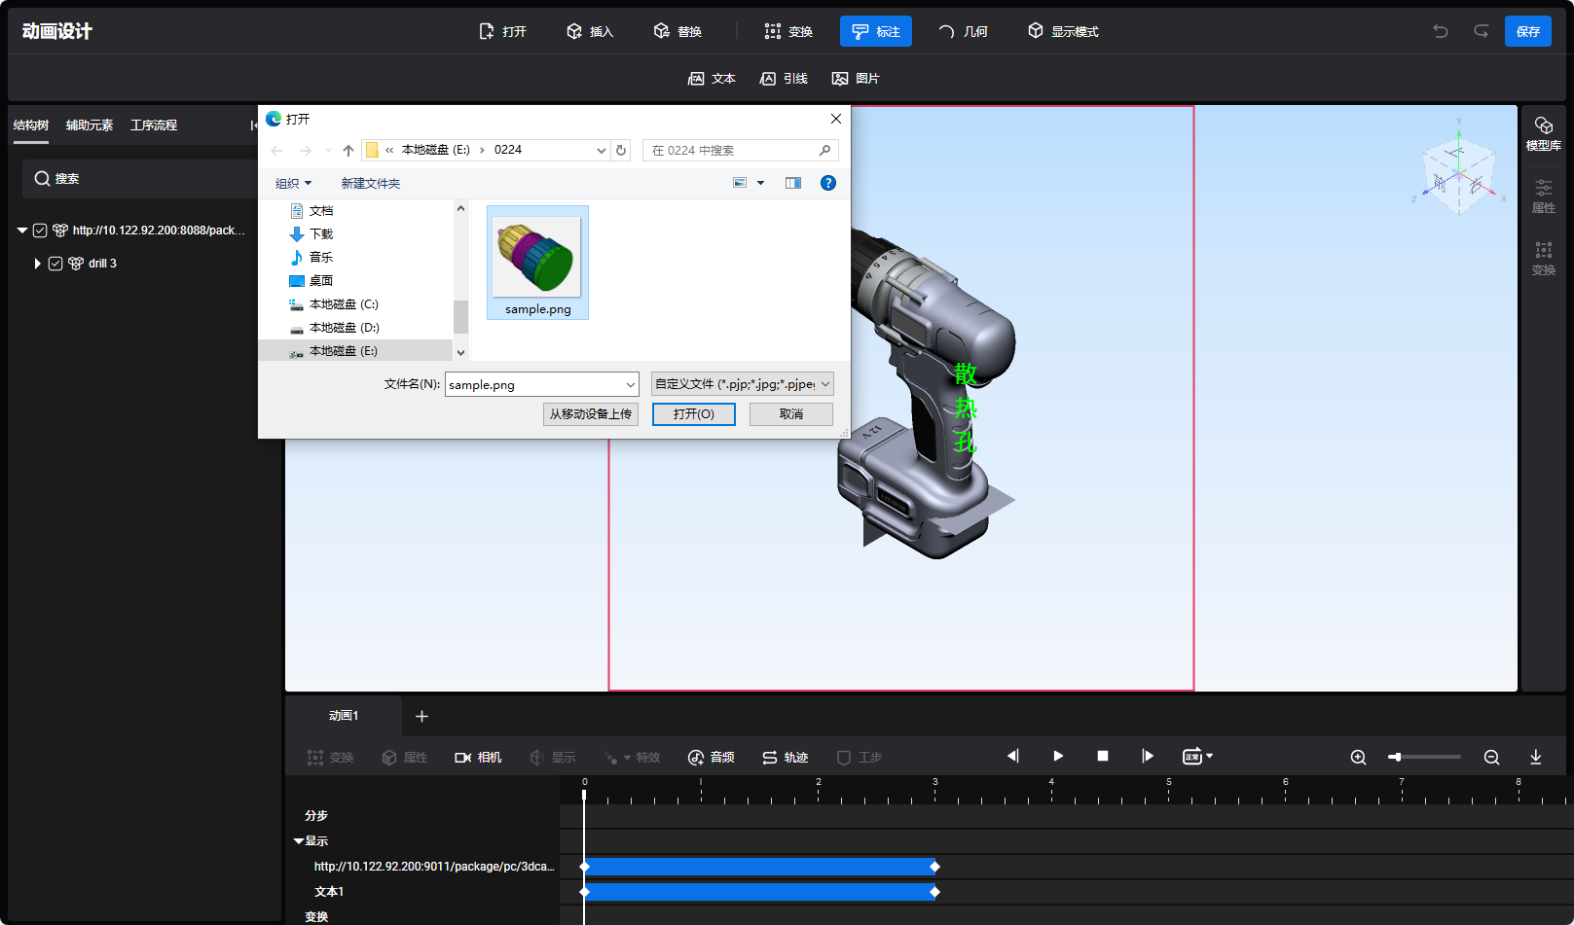Click the timeline zoom out magnifier
Viewport: 1574px width, 925px height.
click(x=1491, y=758)
